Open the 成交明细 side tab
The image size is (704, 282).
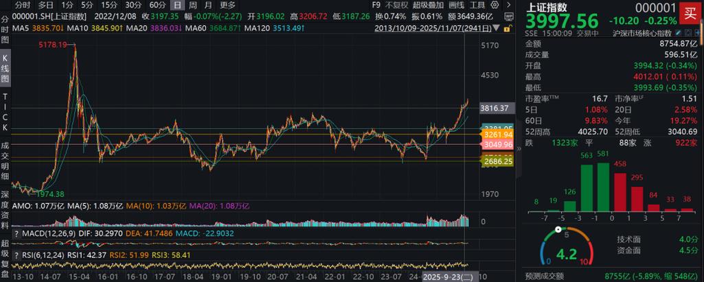5,155
